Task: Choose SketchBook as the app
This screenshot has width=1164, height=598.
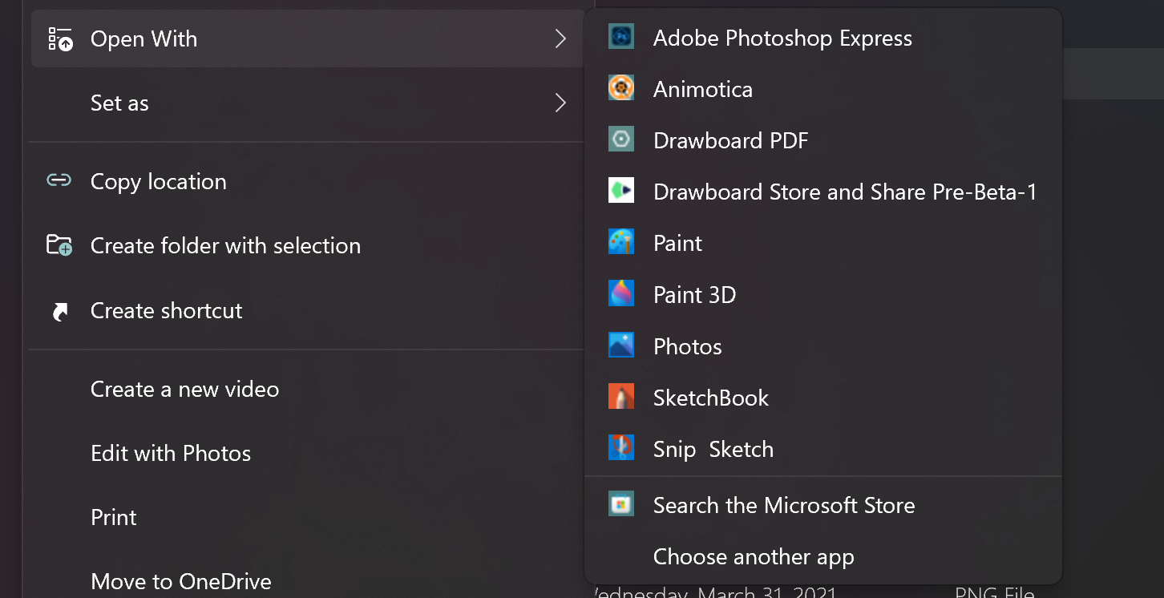Action: click(823, 398)
